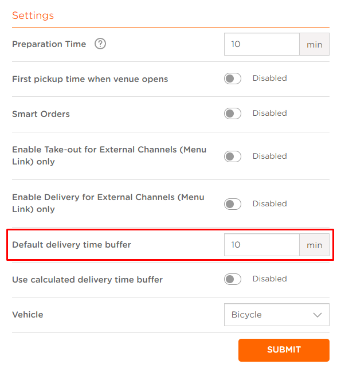Image resolution: width=341 pixels, height=372 pixels.
Task: Open the Vehicle dropdown showing Bicycle
Action: (x=276, y=315)
